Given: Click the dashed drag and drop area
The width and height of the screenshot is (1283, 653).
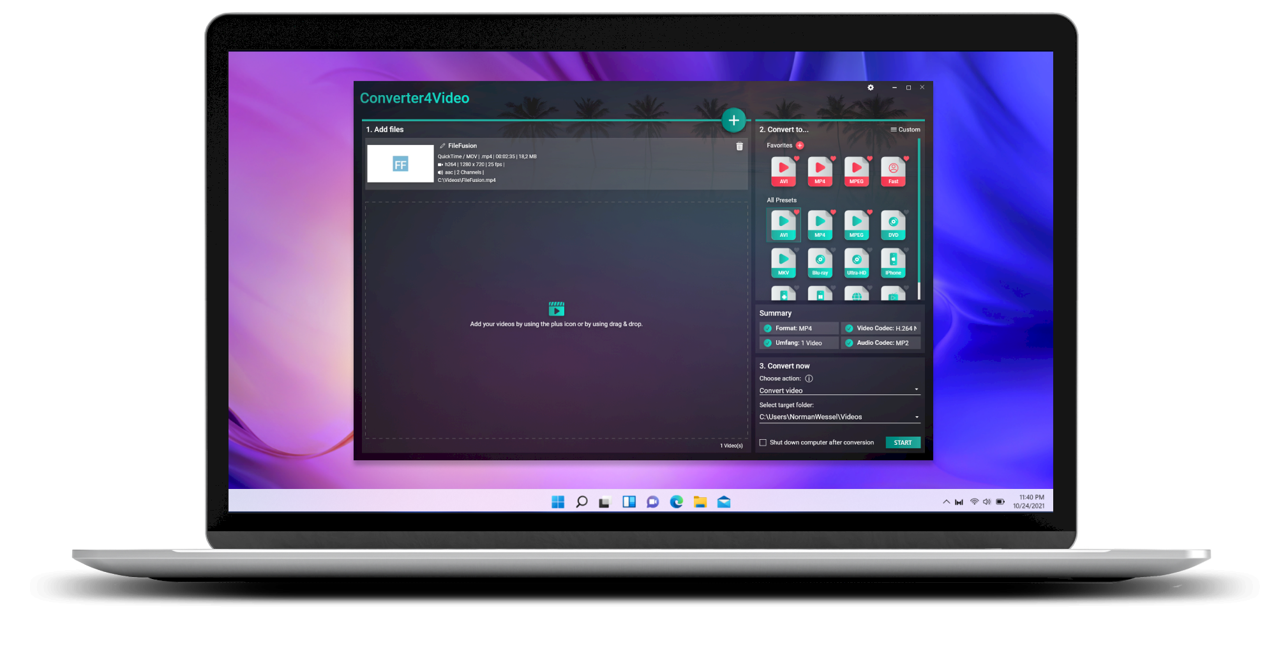Looking at the screenshot, I should 556,320.
